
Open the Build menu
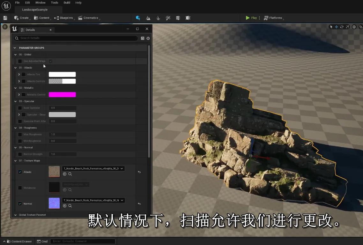click(67, 3)
